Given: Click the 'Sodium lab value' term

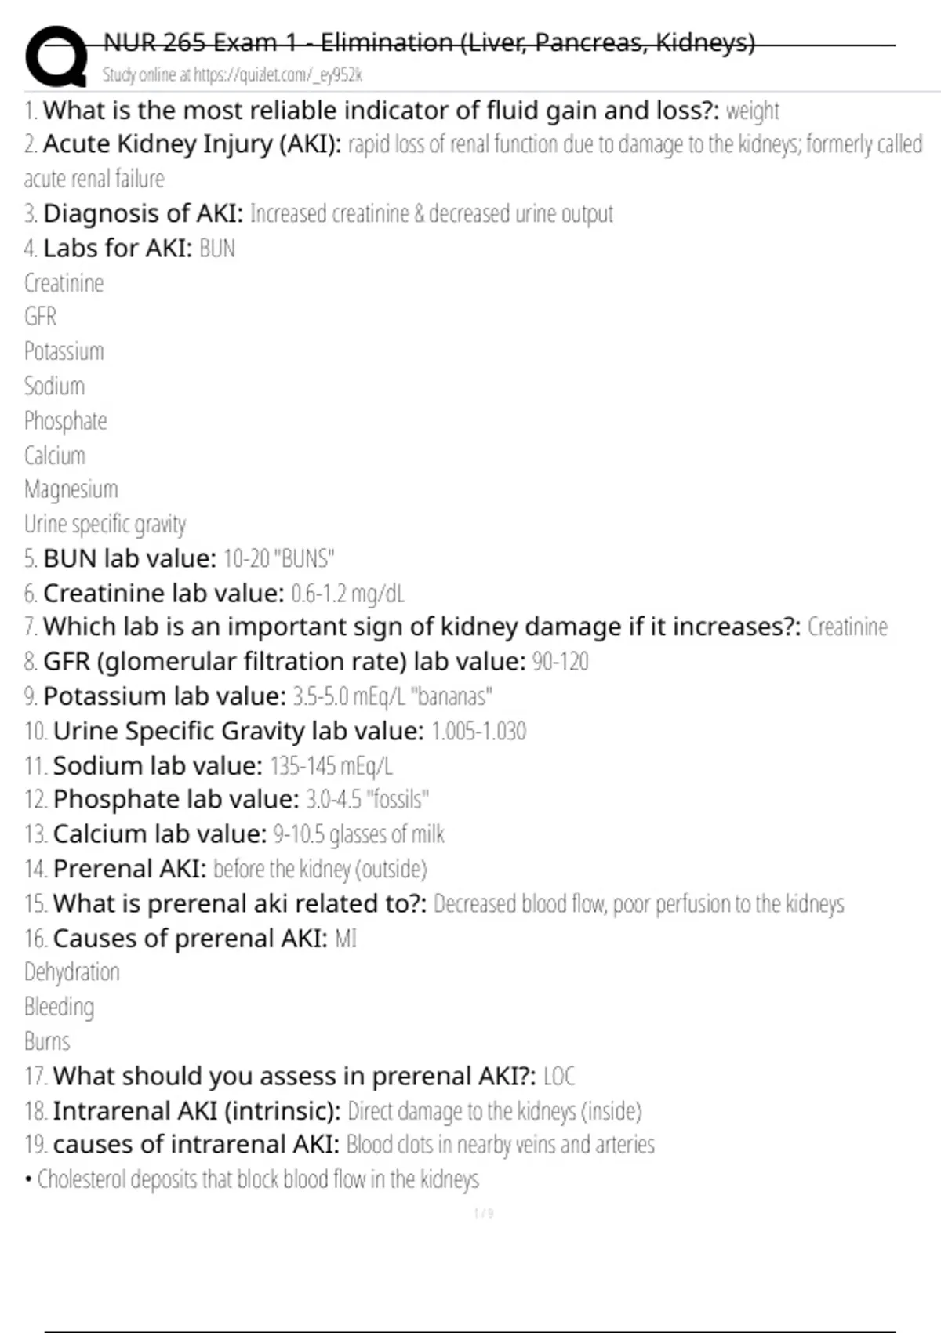Looking at the screenshot, I should tap(158, 766).
